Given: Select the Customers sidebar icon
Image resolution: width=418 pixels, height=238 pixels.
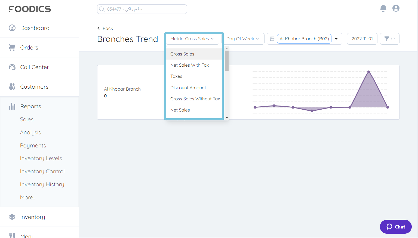Looking at the screenshot, I should (12, 86).
